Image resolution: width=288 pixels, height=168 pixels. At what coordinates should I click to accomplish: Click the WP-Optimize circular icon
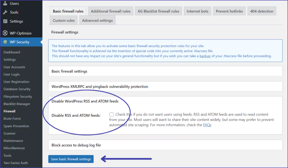[5, 33]
